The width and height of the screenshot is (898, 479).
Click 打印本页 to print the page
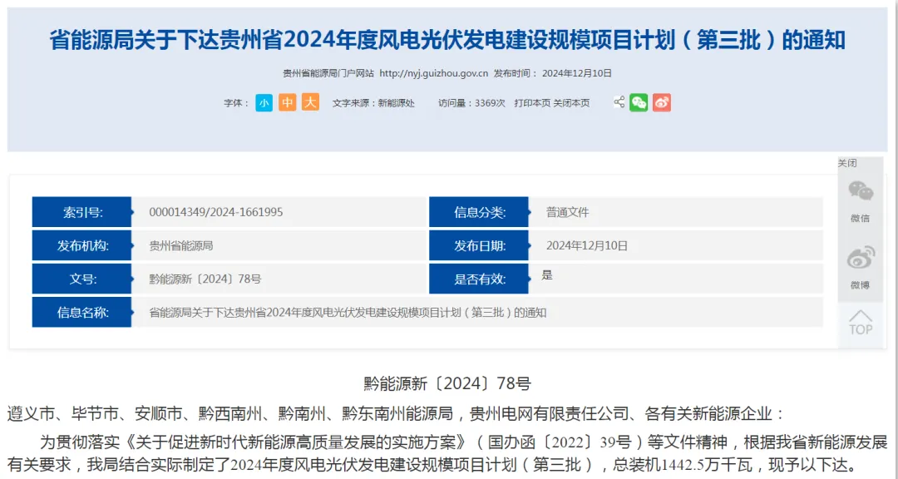point(532,103)
